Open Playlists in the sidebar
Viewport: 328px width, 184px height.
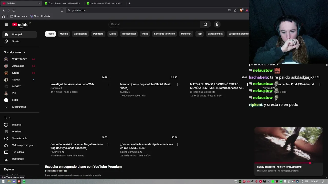click(19, 132)
